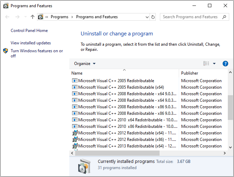Click the Back navigation arrow
The width and height of the screenshot is (234, 177).
(7, 17)
